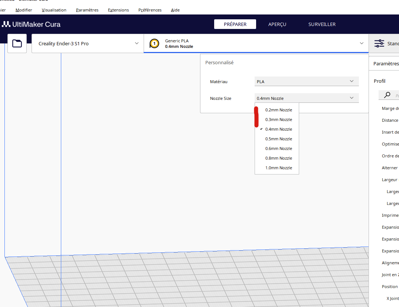Open the Matériau PLA dropdown
Viewport: 399px width, 307px height.
coord(307,81)
